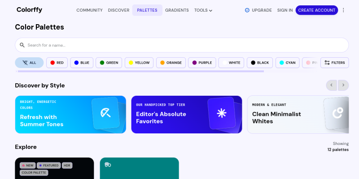Image resolution: width=359 pixels, height=179 pixels.
Task: Go to previous style carousel slide
Action: click(332, 85)
